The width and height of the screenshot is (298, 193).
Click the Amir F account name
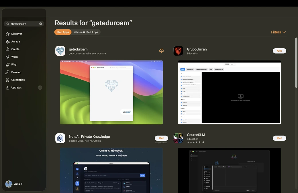(x=18, y=184)
